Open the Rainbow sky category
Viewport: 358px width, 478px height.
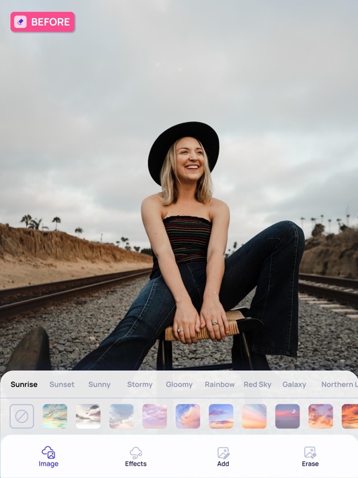(219, 385)
